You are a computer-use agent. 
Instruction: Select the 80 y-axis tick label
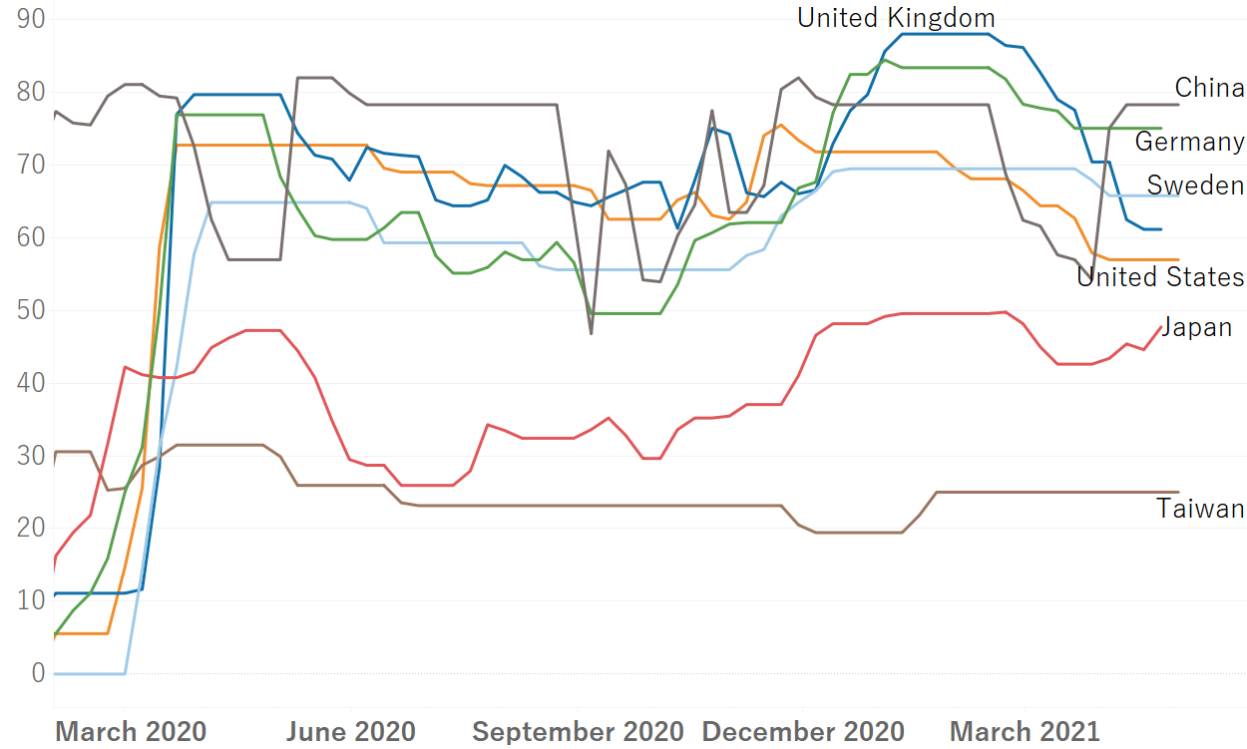pyautogui.click(x=31, y=93)
